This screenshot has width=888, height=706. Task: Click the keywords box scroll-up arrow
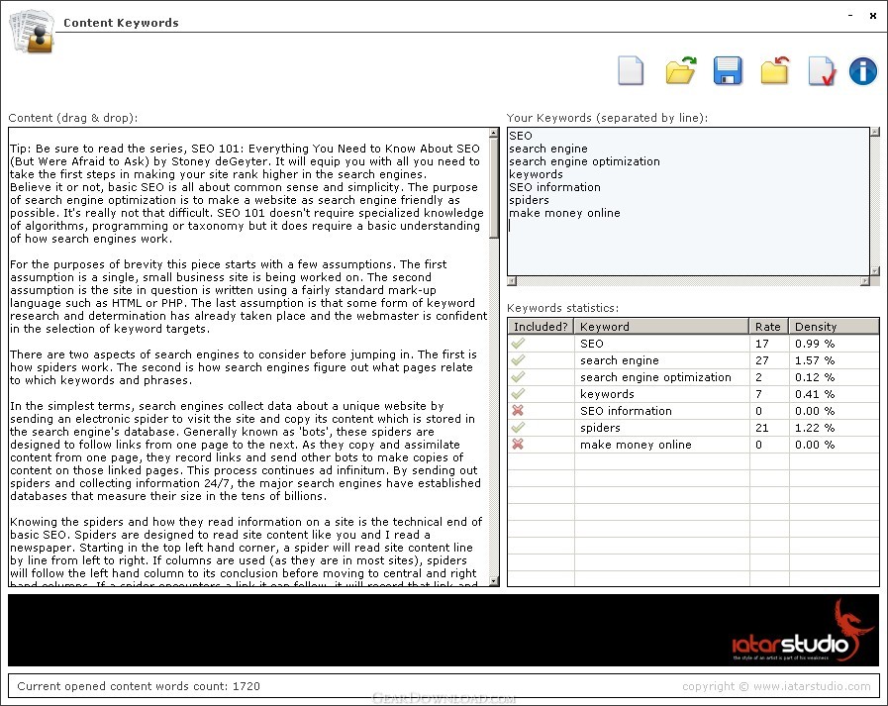[x=875, y=132]
